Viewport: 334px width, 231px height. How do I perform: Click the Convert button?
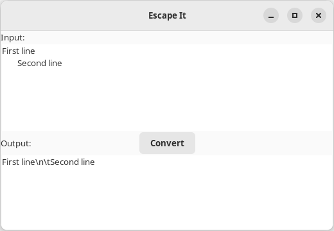click(167, 143)
